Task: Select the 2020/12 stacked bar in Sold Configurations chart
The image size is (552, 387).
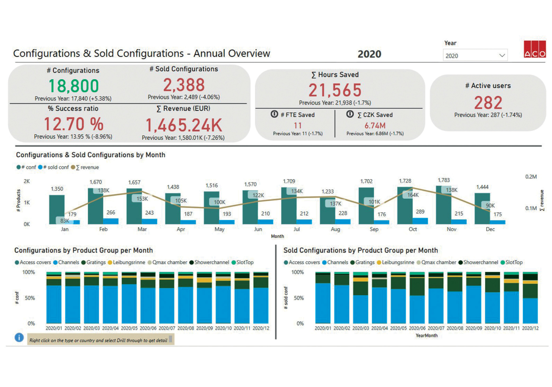Action: (x=530, y=297)
